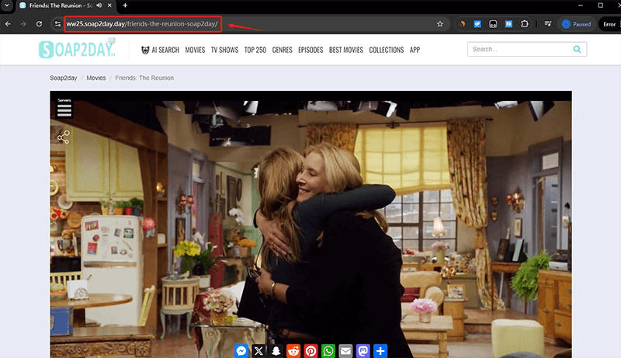
Task: Go to TV SHOWS section
Action: (x=225, y=50)
